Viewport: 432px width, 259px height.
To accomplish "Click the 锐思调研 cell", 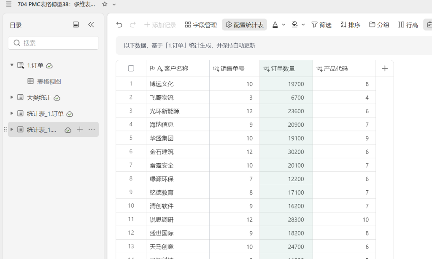I will pyautogui.click(x=178, y=219).
